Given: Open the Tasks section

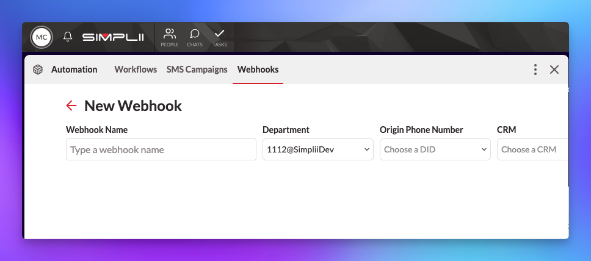Looking at the screenshot, I should pyautogui.click(x=219, y=37).
